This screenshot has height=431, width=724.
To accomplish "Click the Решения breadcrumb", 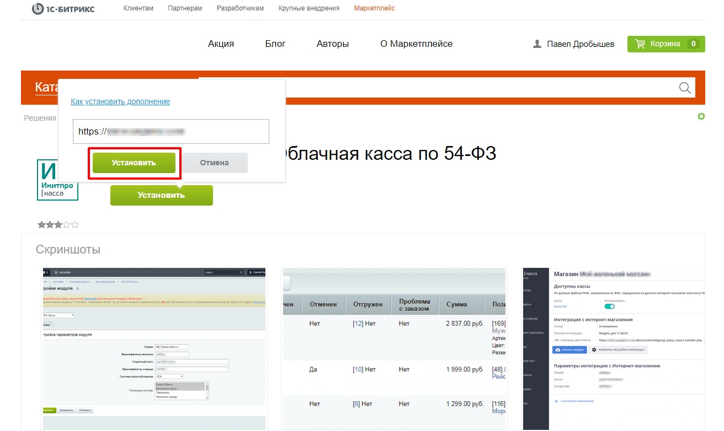I will click(x=40, y=118).
